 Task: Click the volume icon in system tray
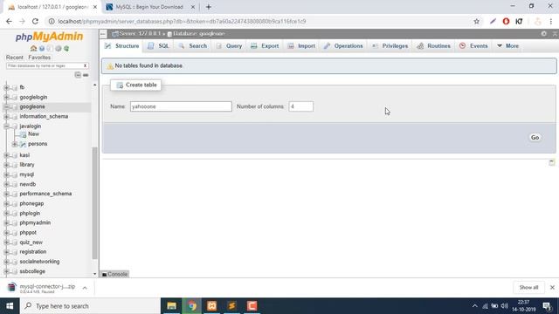505,306
